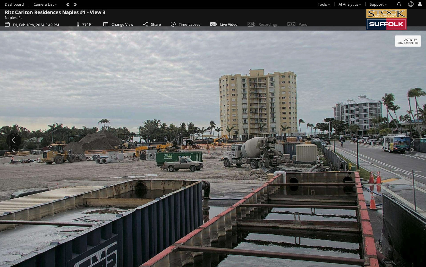
Task: Open Time-Lapses play icon
Action: (173, 24)
